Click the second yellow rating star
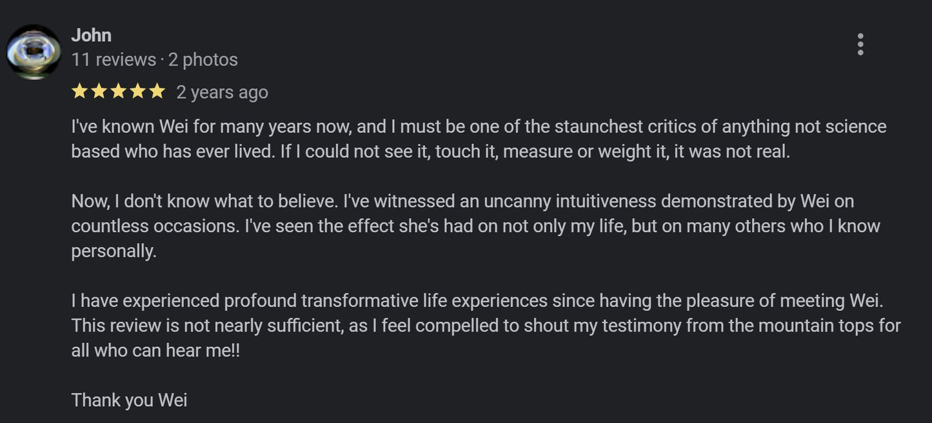This screenshot has width=932, height=423. 99,92
